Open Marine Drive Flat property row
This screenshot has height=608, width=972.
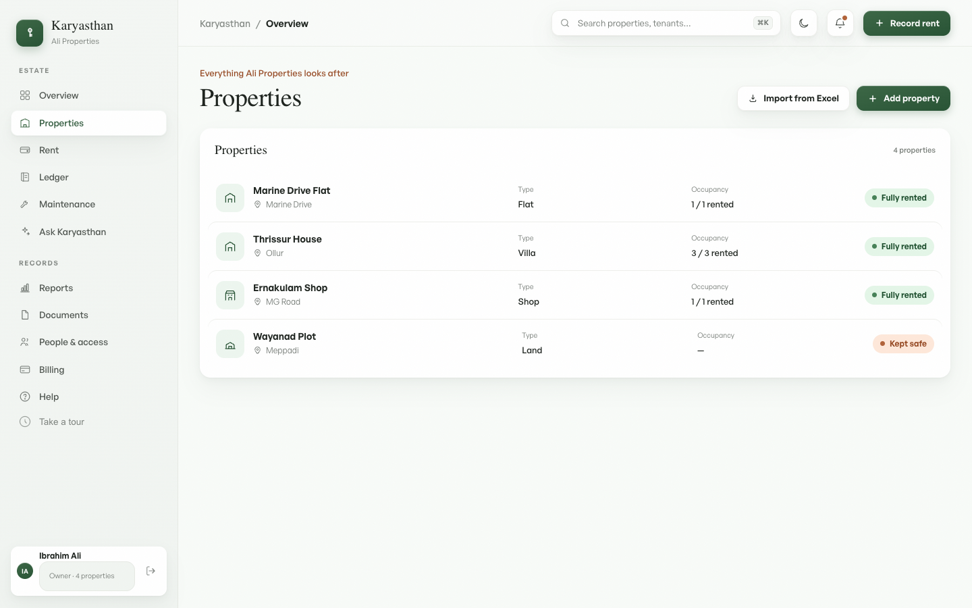tap(575, 198)
